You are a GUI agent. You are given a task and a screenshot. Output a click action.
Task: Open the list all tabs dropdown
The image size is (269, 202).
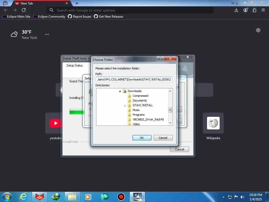(x=235, y=3)
